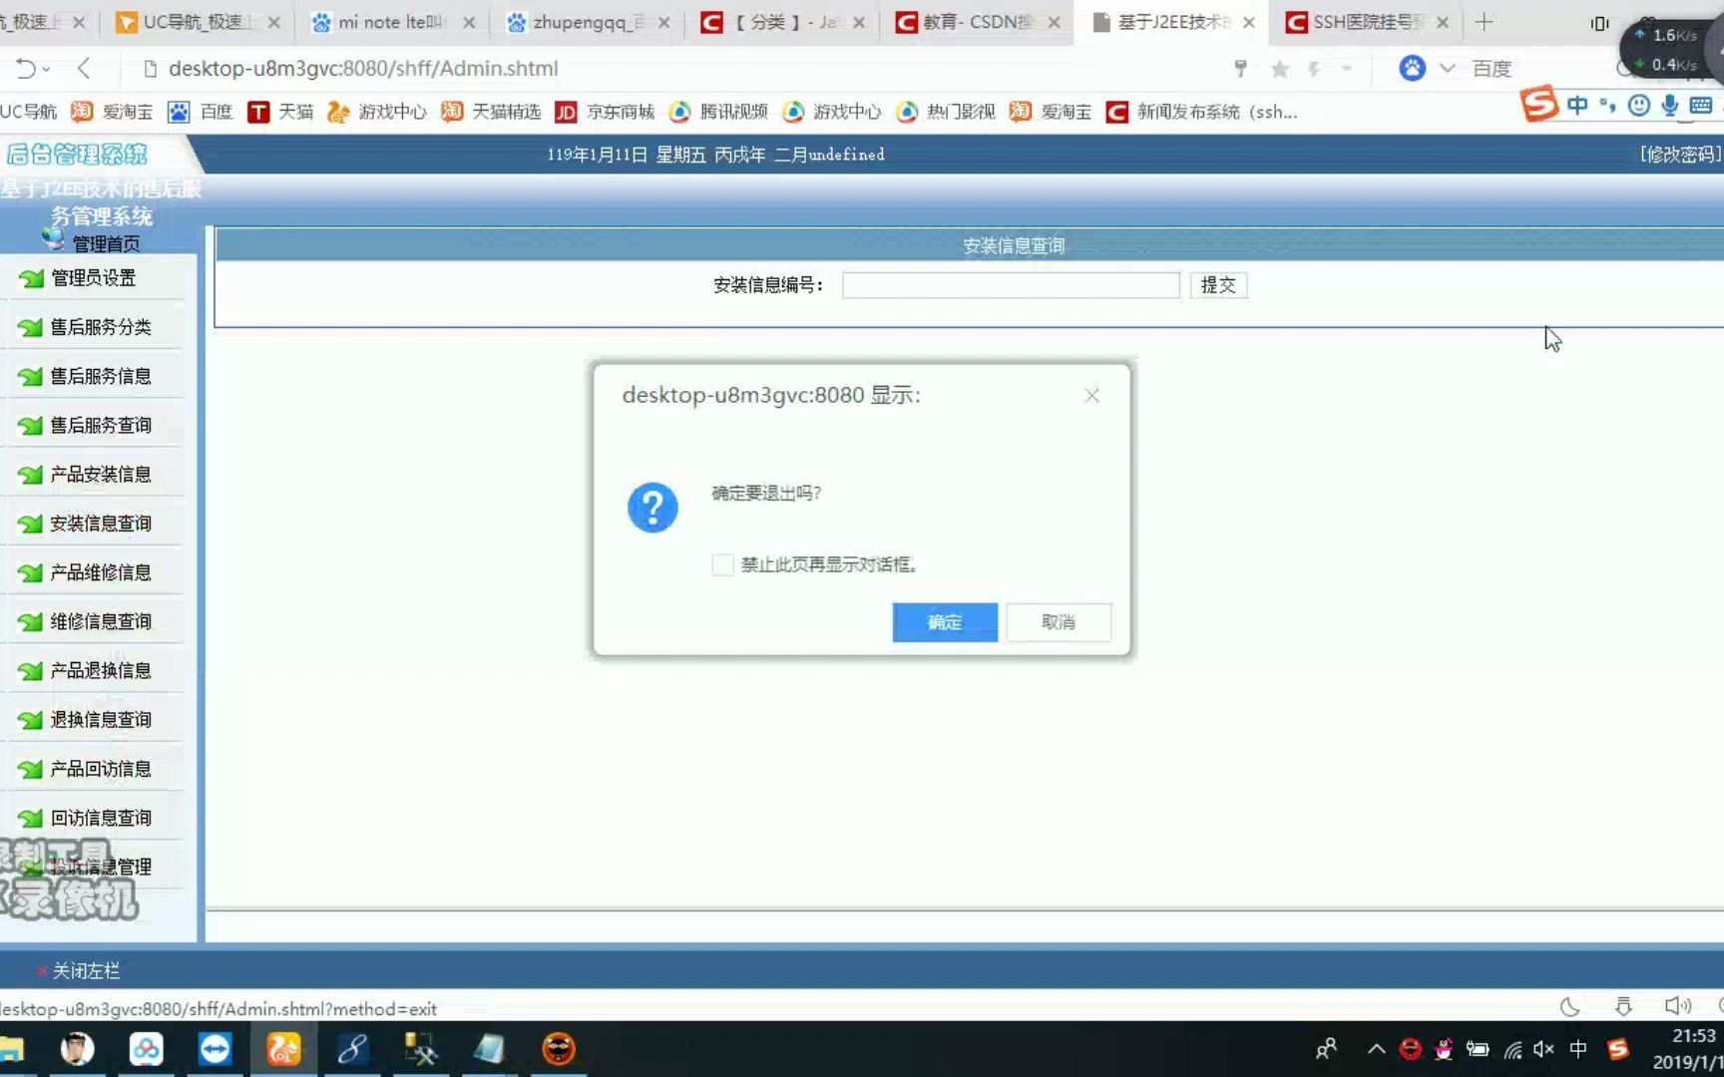The image size is (1724, 1077).
Task: Expand hidden icons chevron in system tray
Action: pos(1376,1049)
